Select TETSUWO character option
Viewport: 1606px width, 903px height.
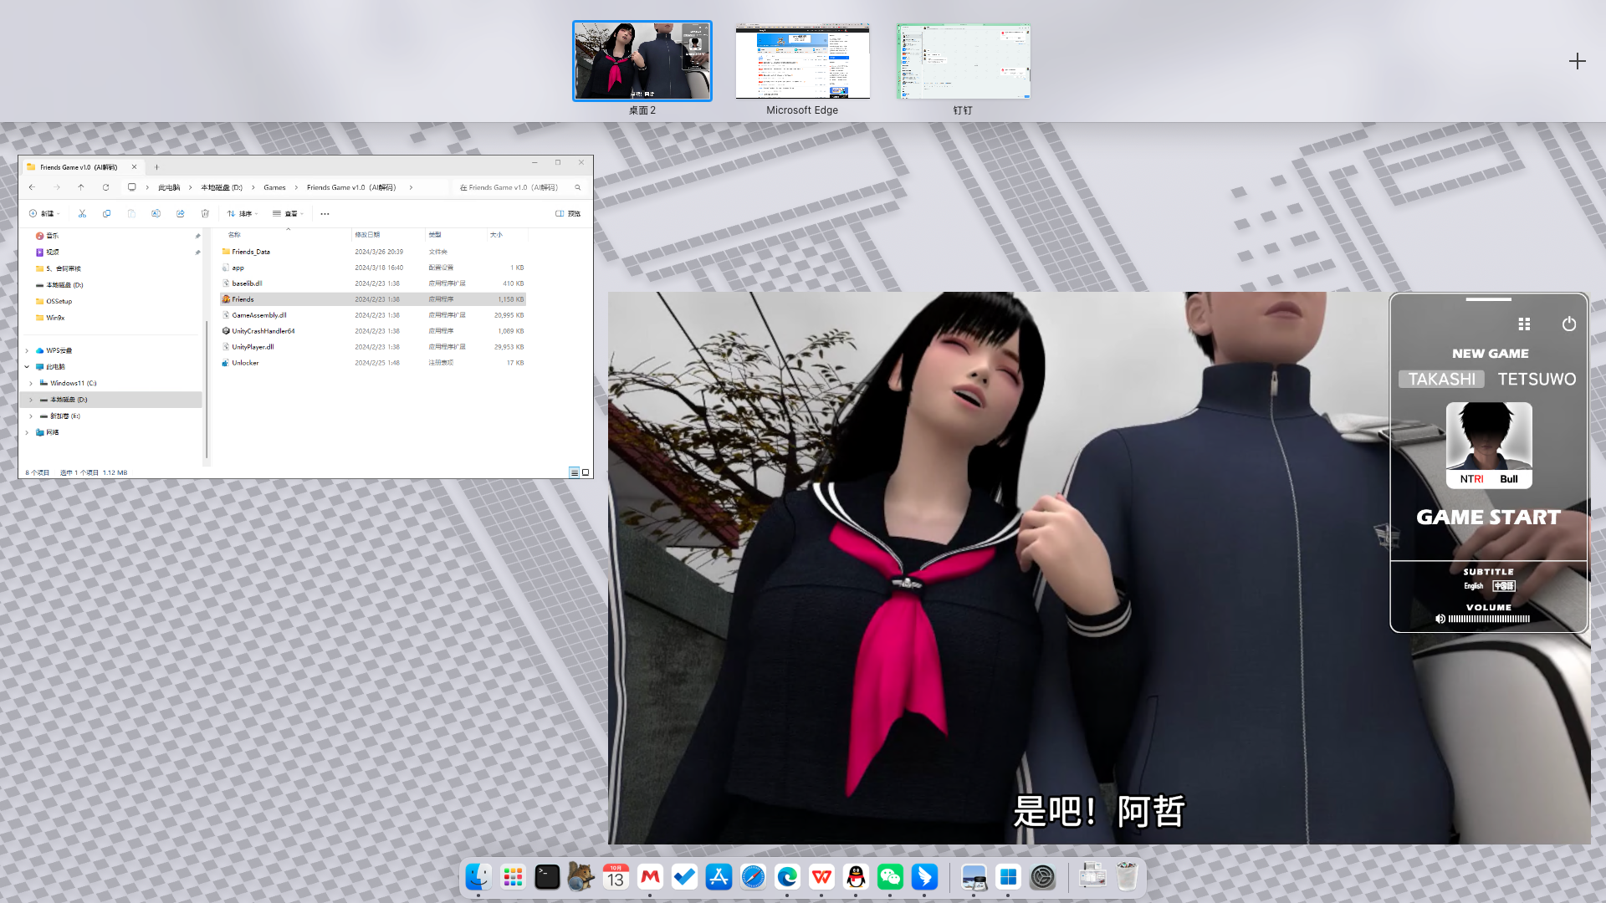[1537, 379]
